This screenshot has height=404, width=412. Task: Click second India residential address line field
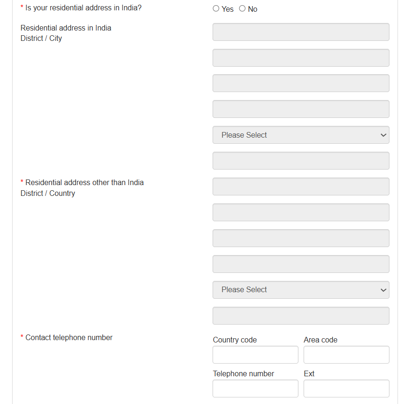point(301,58)
